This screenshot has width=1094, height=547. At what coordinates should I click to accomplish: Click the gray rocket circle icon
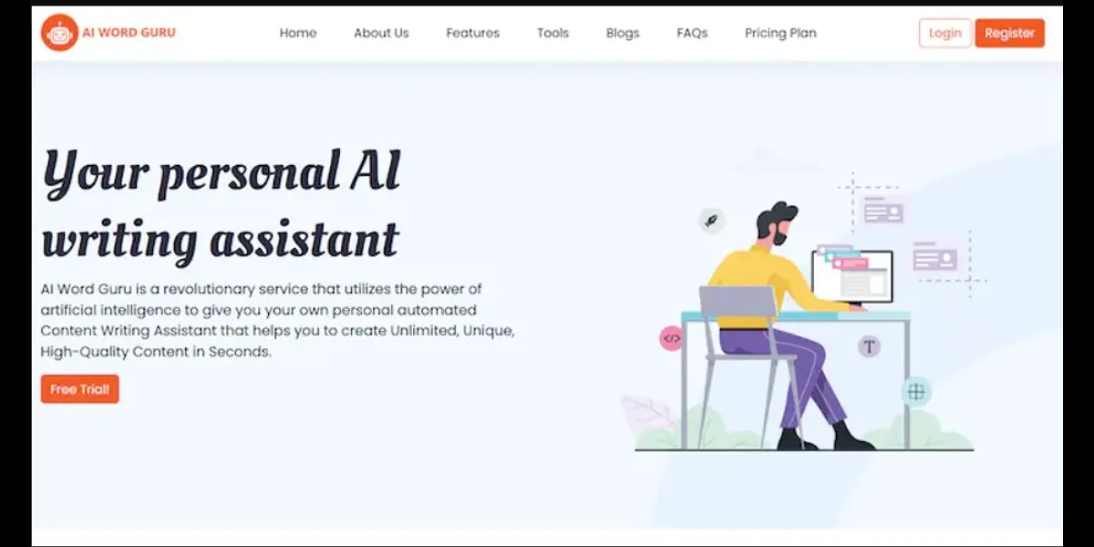[711, 220]
